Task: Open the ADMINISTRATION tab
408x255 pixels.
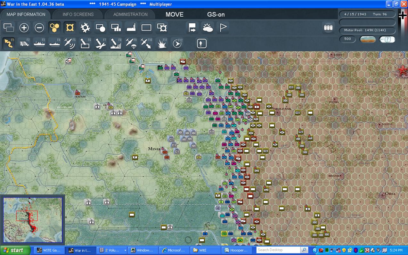Action: [130, 14]
